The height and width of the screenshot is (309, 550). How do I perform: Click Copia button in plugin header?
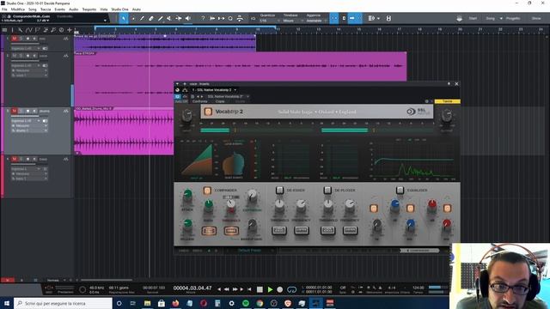[220, 101]
